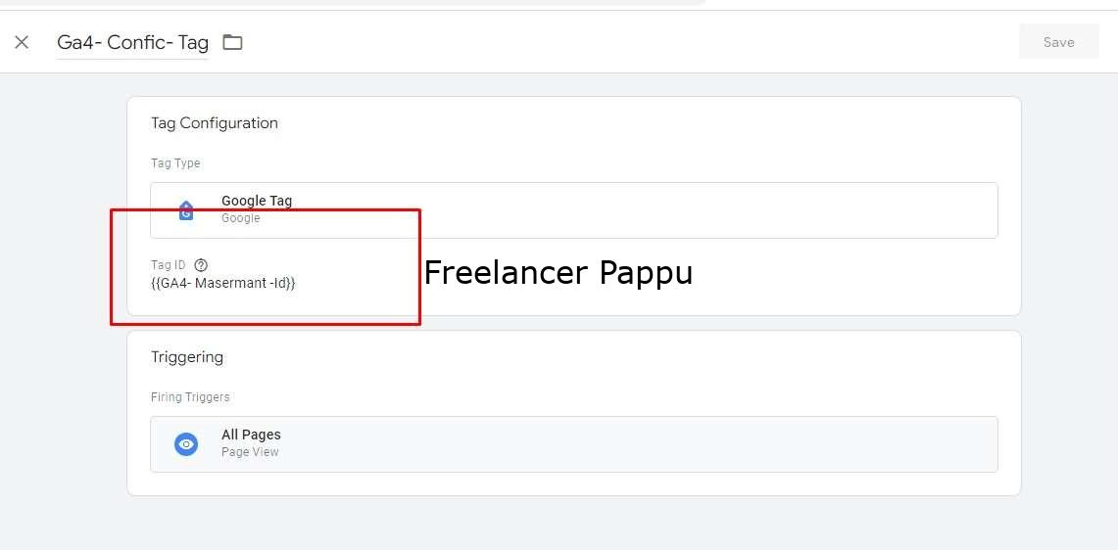
Task: Select the Tag Type label
Action: (175, 163)
